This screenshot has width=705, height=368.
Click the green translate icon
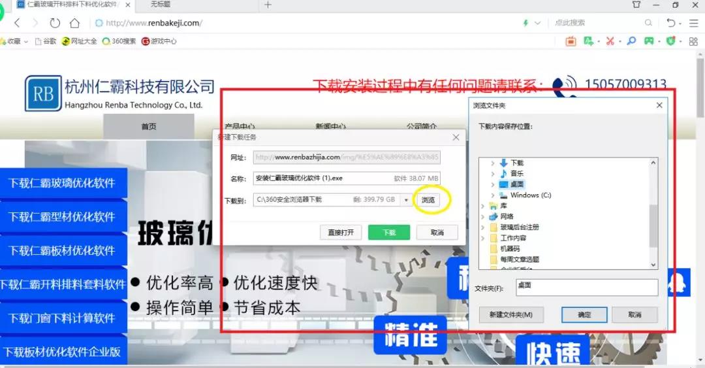[588, 41]
